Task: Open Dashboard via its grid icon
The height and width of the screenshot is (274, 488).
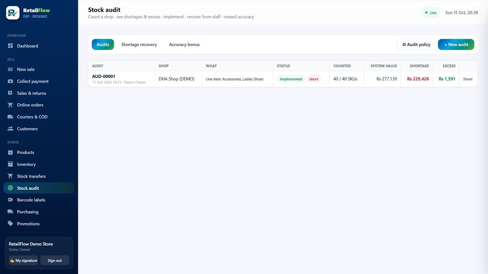Action: pyautogui.click(x=11, y=46)
